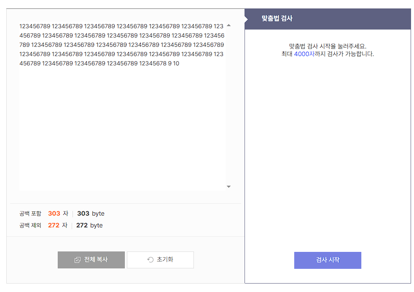Click the 공백 제외 label

(x=30, y=225)
